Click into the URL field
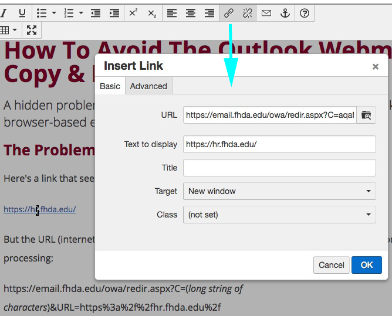The height and width of the screenshot is (316, 392). pos(270,115)
